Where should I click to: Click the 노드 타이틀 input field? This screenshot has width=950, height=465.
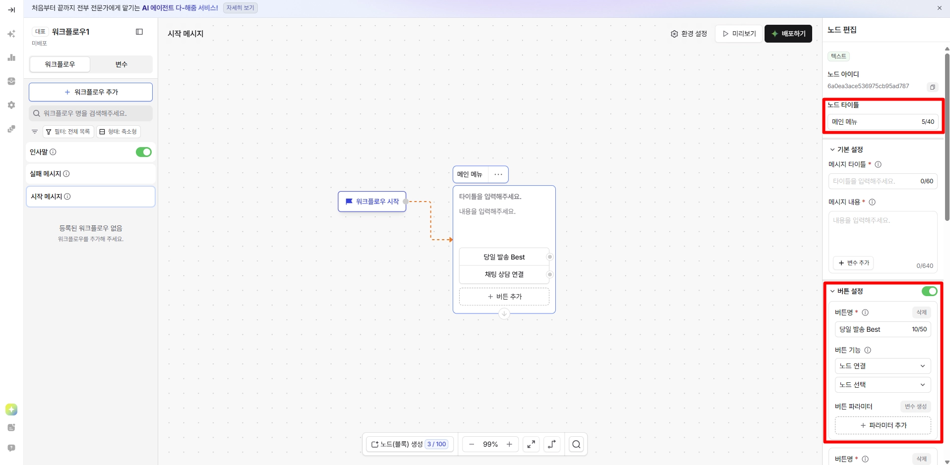883,122
